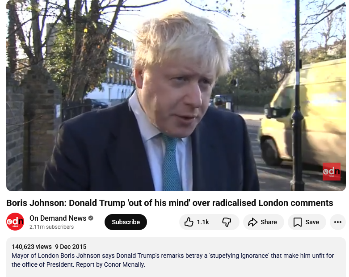Click the 140,623 views text

pyautogui.click(x=32, y=247)
